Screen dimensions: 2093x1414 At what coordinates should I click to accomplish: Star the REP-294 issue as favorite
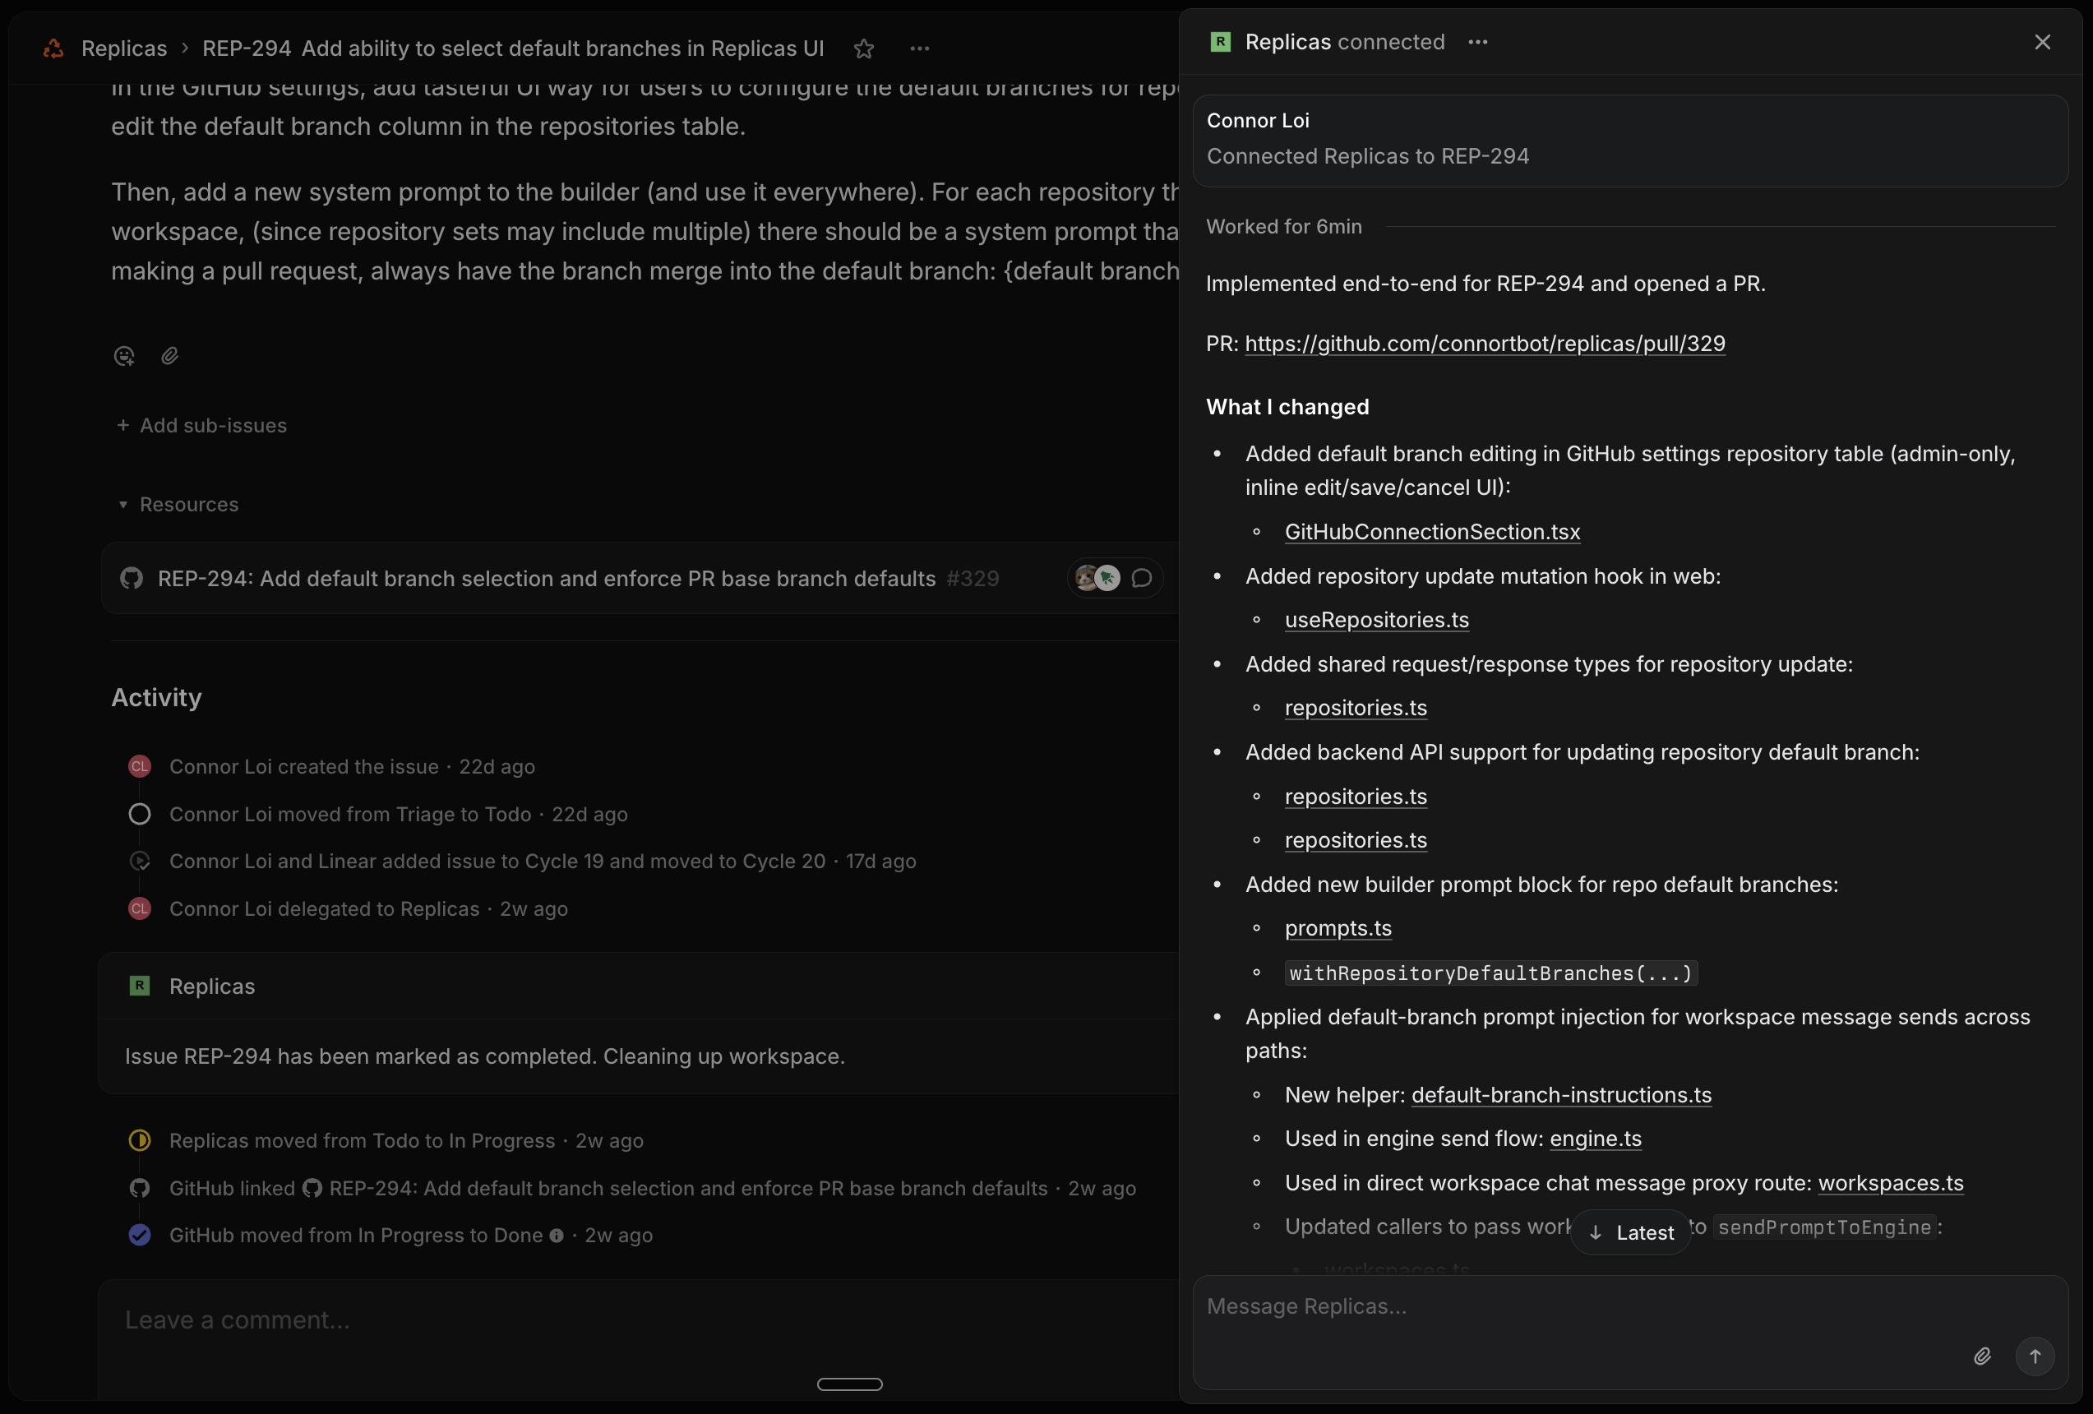(864, 49)
